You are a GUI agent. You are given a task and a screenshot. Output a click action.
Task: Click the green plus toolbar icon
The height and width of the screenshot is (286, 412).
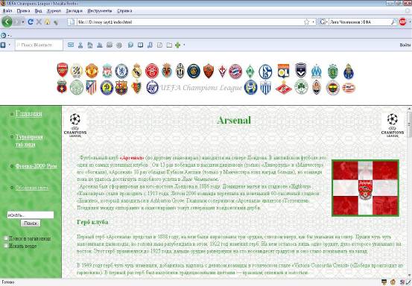(177, 45)
